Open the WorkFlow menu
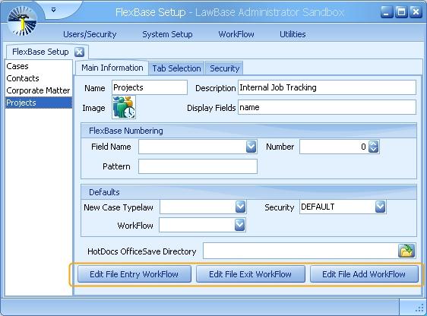The image size is (427, 316). click(236, 34)
